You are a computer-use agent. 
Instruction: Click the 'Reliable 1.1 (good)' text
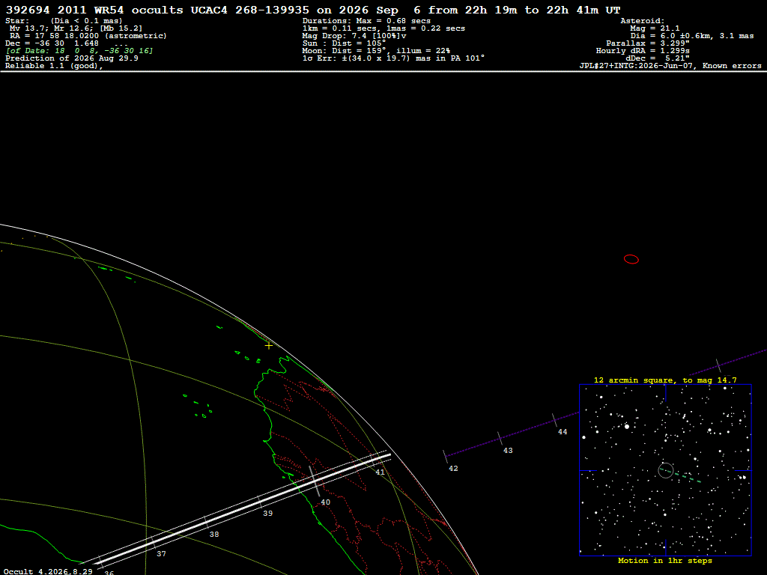coord(54,66)
